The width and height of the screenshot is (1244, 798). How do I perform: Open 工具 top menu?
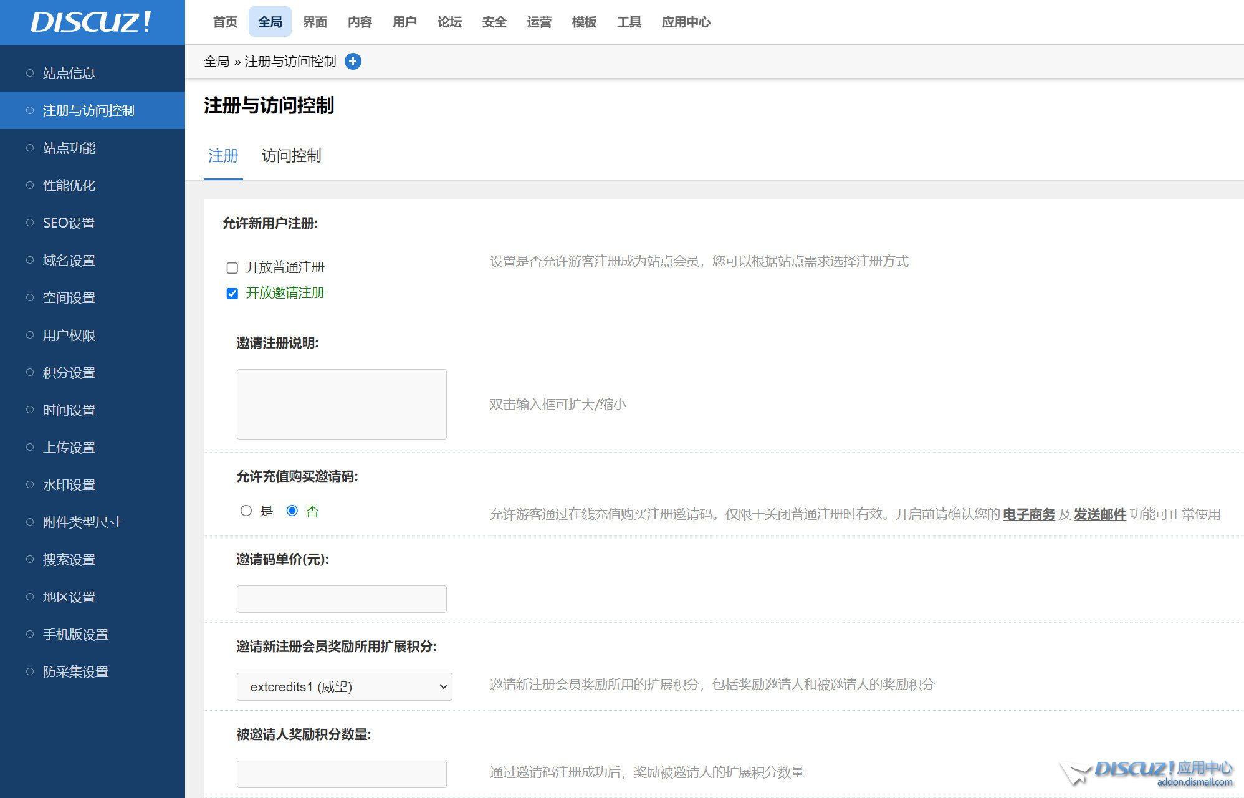click(x=629, y=22)
